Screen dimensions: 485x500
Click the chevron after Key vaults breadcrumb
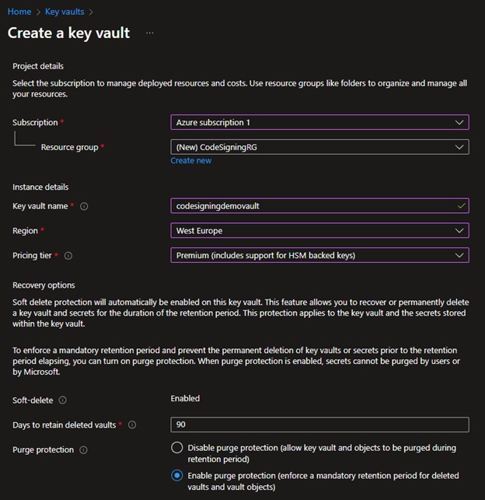(91, 12)
